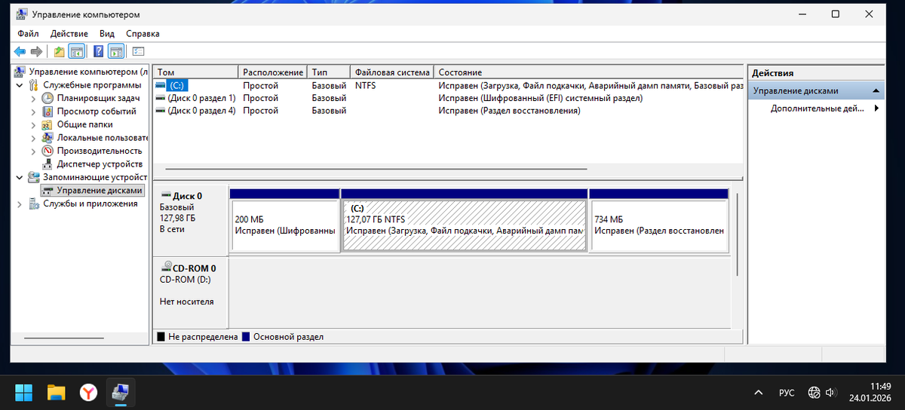
Task: Open the Файл menu
Action: tap(28, 34)
